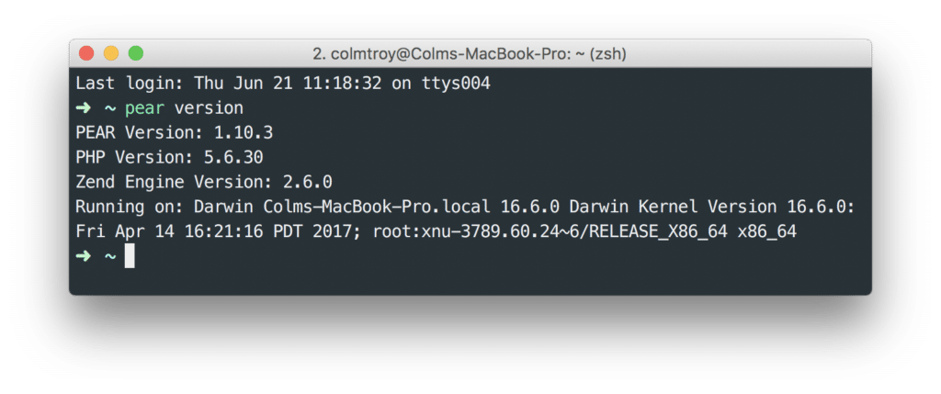Click the word version after pear
941x394 pixels.
(209, 108)
